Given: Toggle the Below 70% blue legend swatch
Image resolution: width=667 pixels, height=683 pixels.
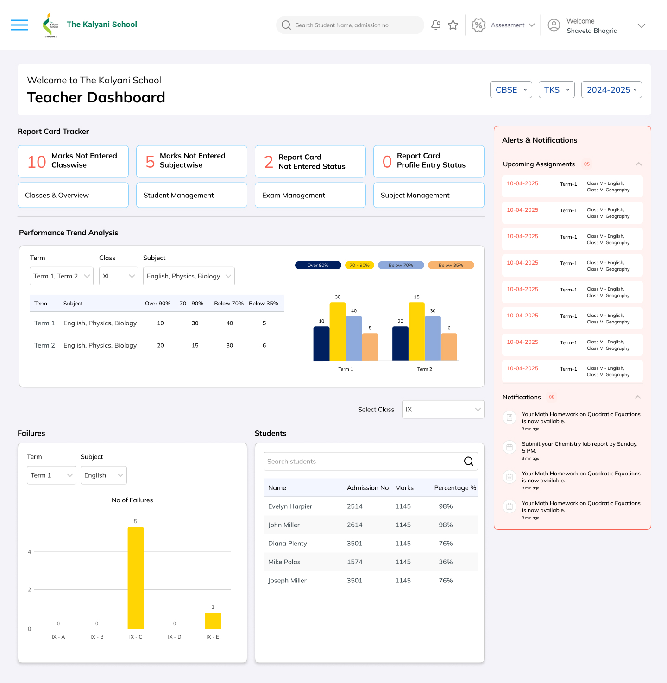Looking at the screenshot, I should pyautogui.click(x=401, y=266).
